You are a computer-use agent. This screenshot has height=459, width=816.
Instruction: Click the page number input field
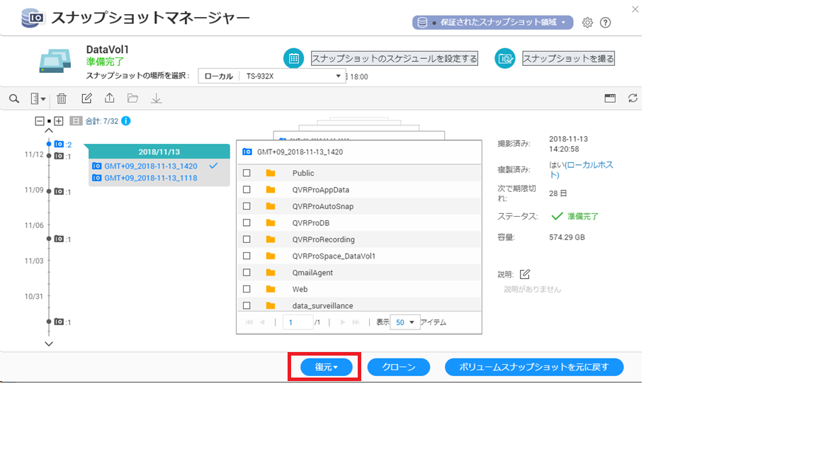297,322
